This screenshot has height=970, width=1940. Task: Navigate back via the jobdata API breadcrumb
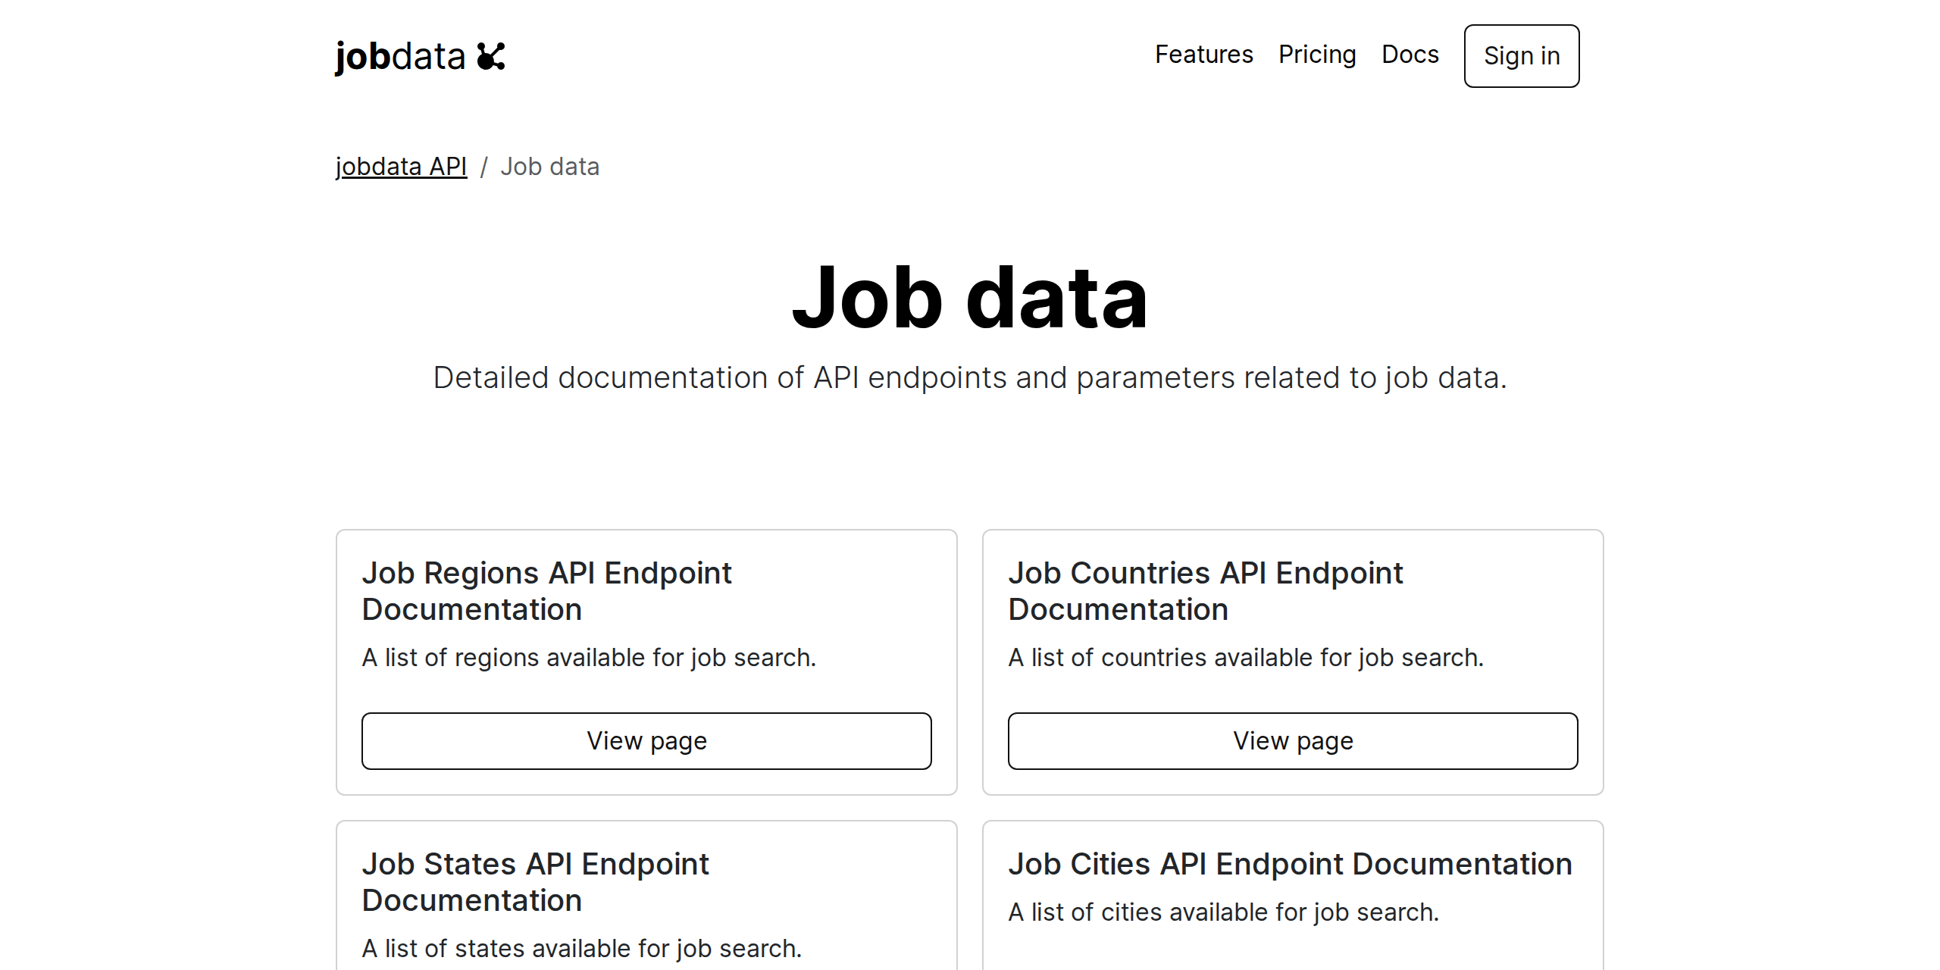pyautogui.click(x=401, y=166)
